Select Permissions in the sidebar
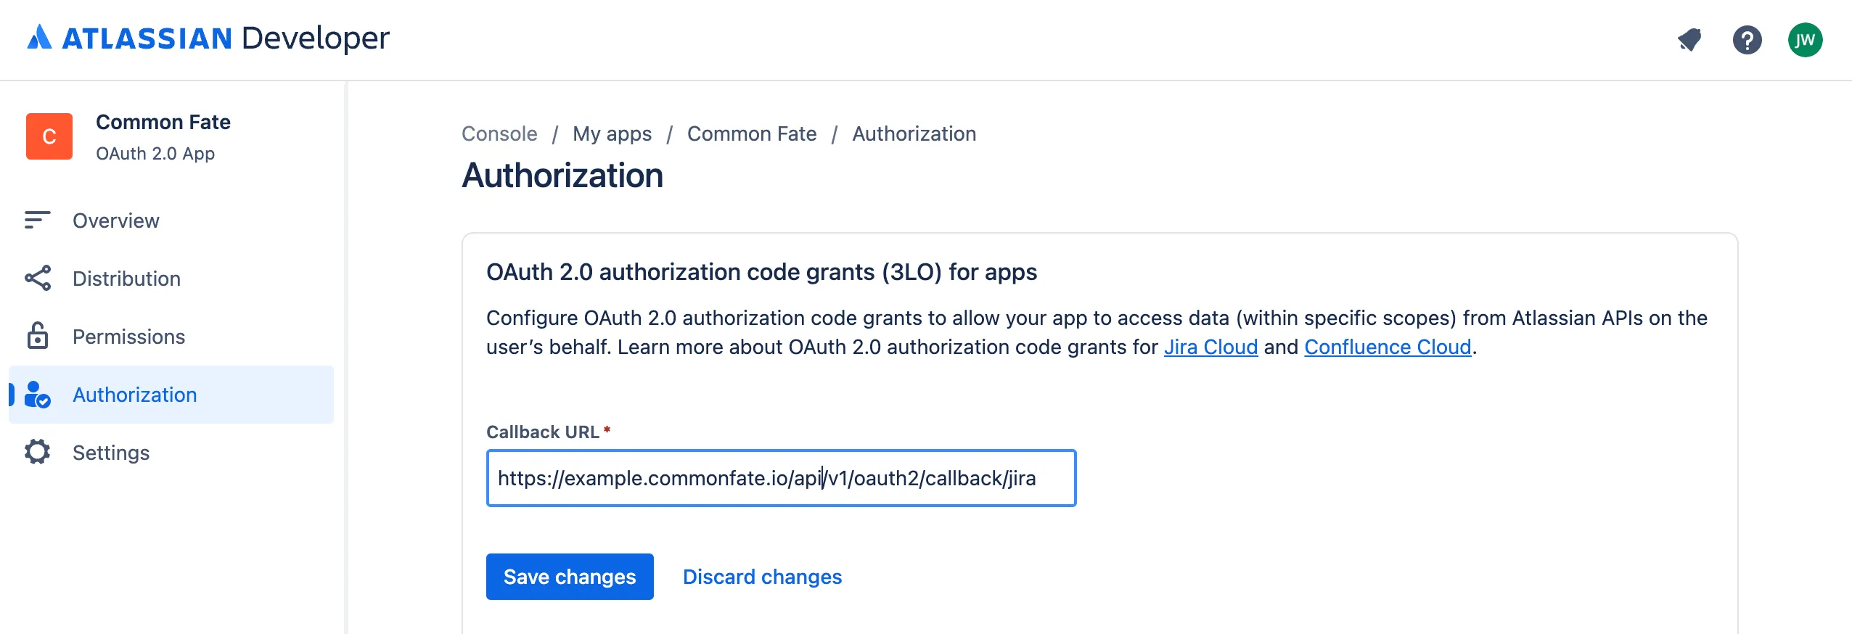Image resolution: width=1852 pixels, height=634 pixels. (x=128, y=337)
